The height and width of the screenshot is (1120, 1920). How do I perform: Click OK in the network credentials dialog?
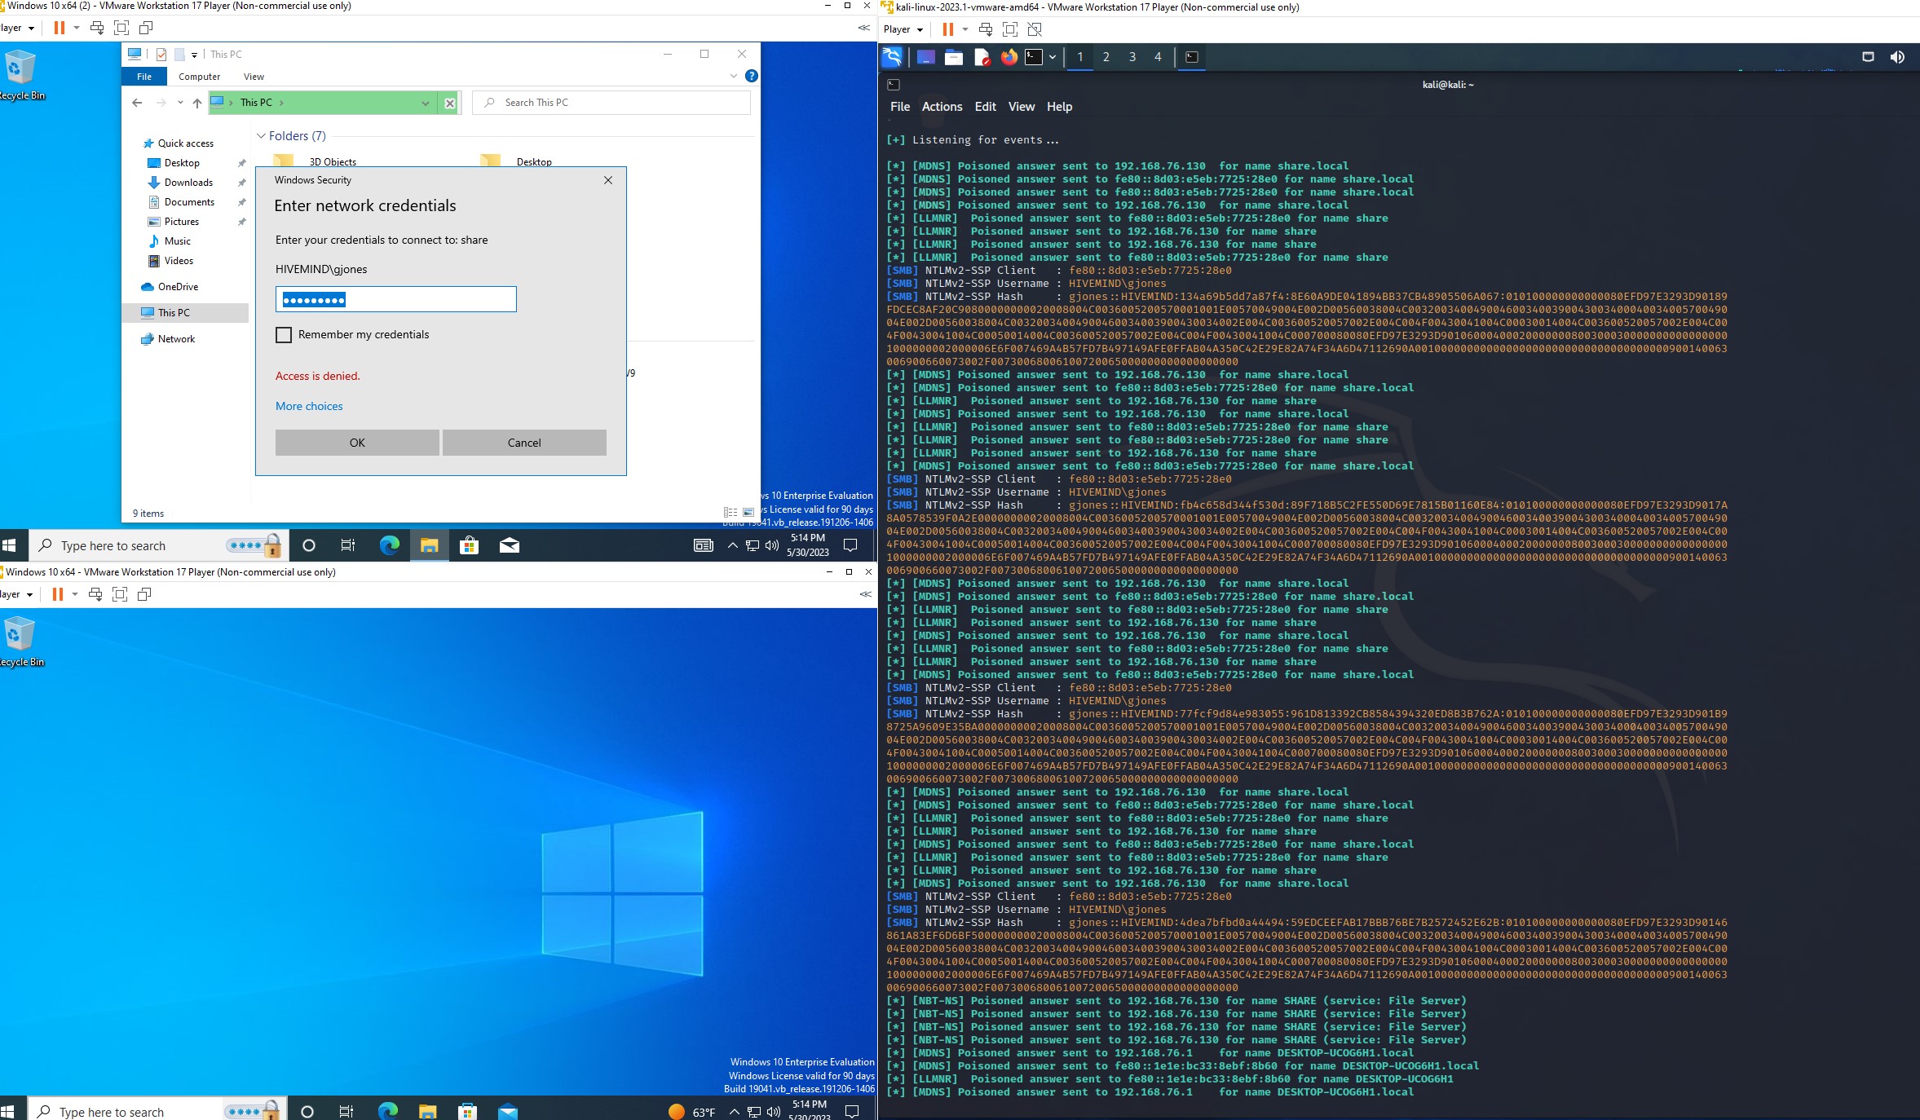pyautogui.click(x=357, y=443)
